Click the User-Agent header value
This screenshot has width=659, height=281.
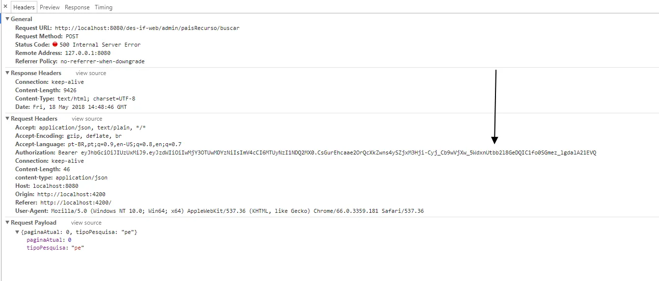pos(237,211)
